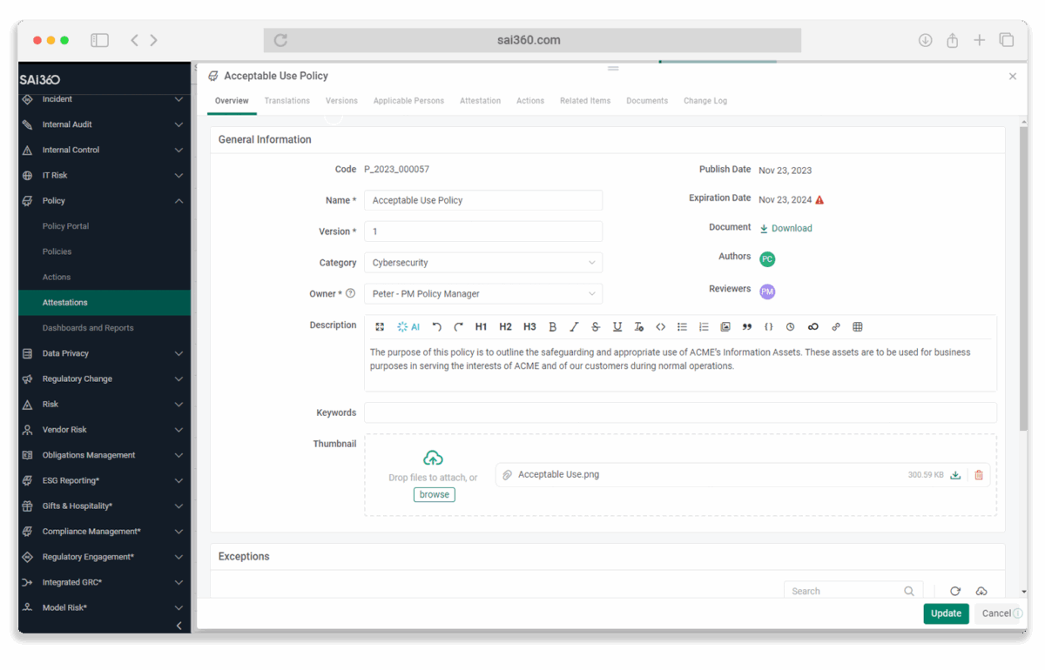Show Owner field help tooltip icon
Viewport: 1045px width, 670px height.
350,294
